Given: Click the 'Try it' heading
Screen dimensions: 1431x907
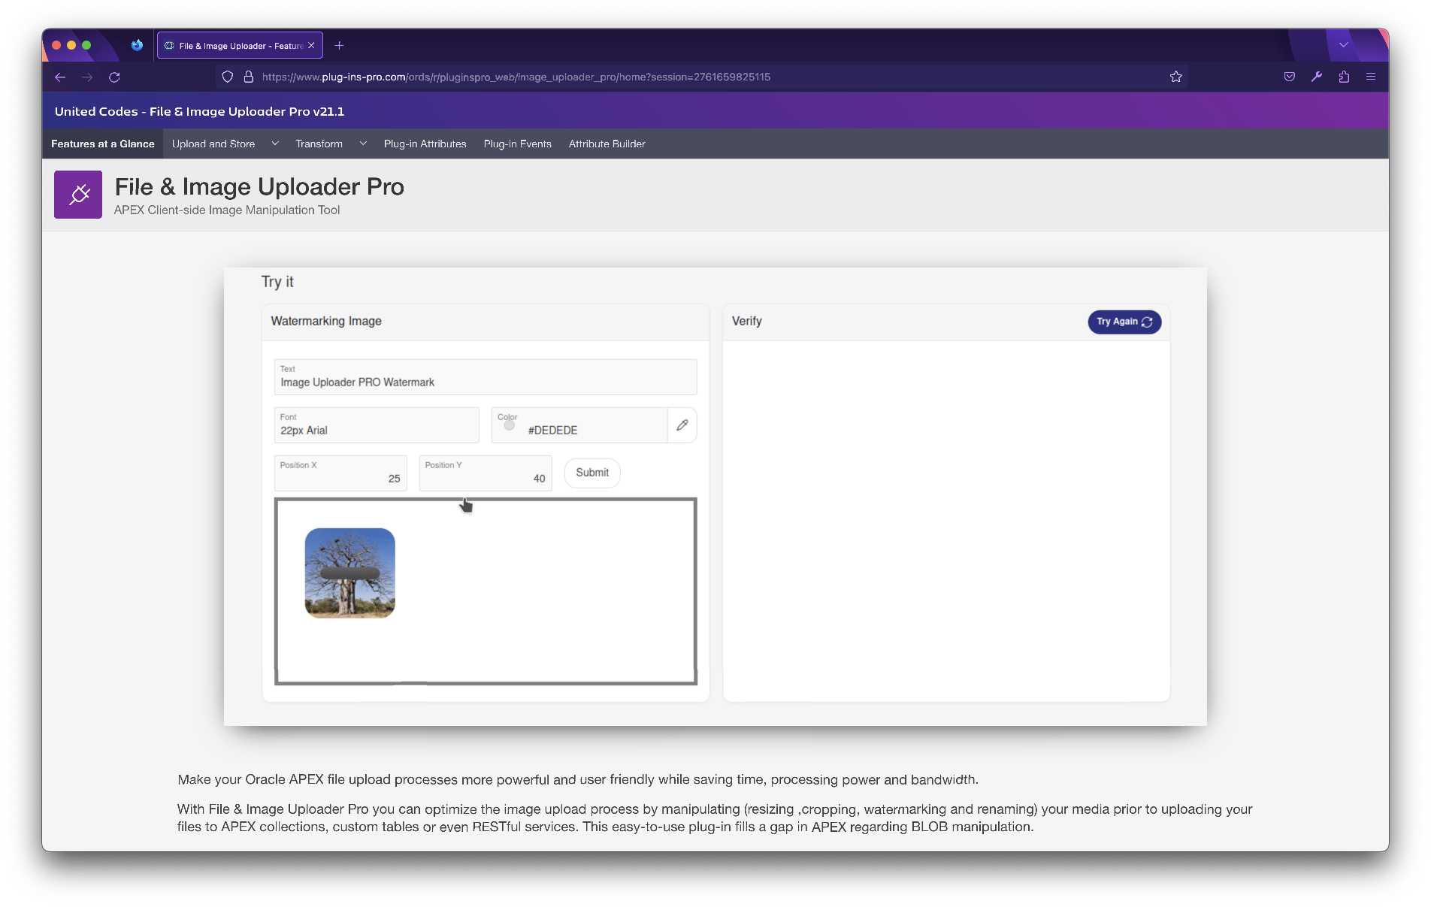Looking at the screenshot, I should (277, 282).
